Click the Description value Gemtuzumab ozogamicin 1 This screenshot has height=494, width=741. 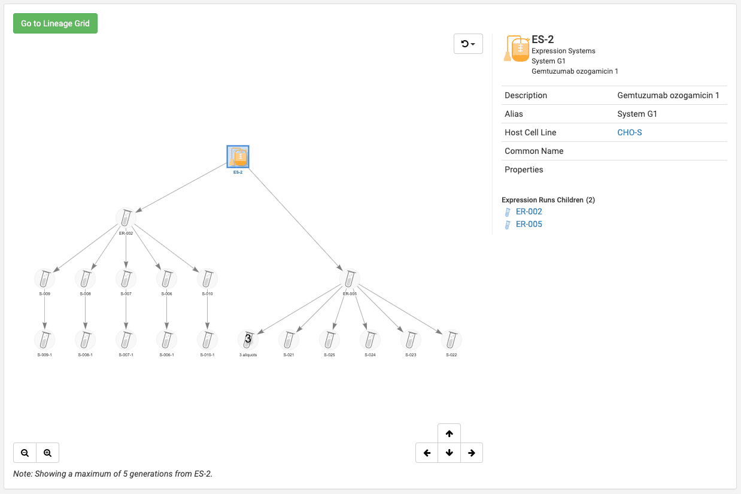pyautogui.click(x=669, y=95)
